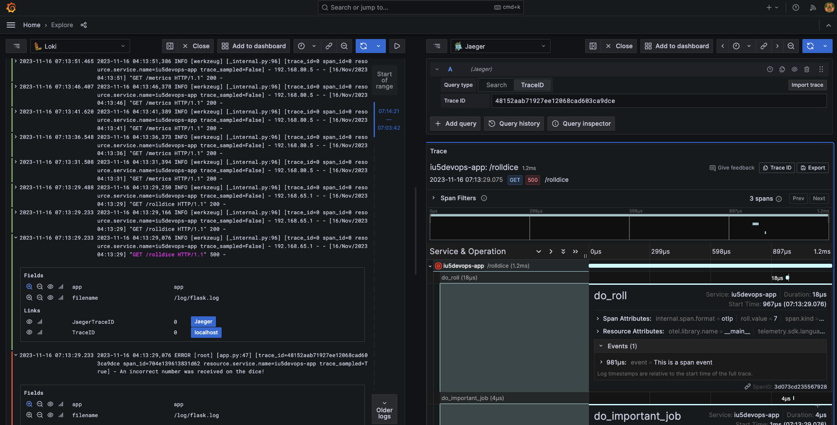Open Loki query history
Viewport: 837px width, 425px height.
(x=514, y=123)
